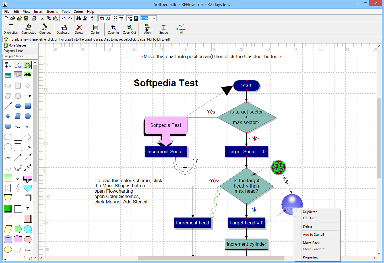Screen dimensions: 384x263
Task: Select the green square stencil shape
Action: [8, 209]
